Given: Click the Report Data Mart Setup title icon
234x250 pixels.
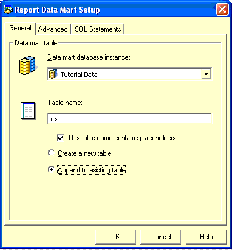Looking at the screenshot, I should pos(8,10).
